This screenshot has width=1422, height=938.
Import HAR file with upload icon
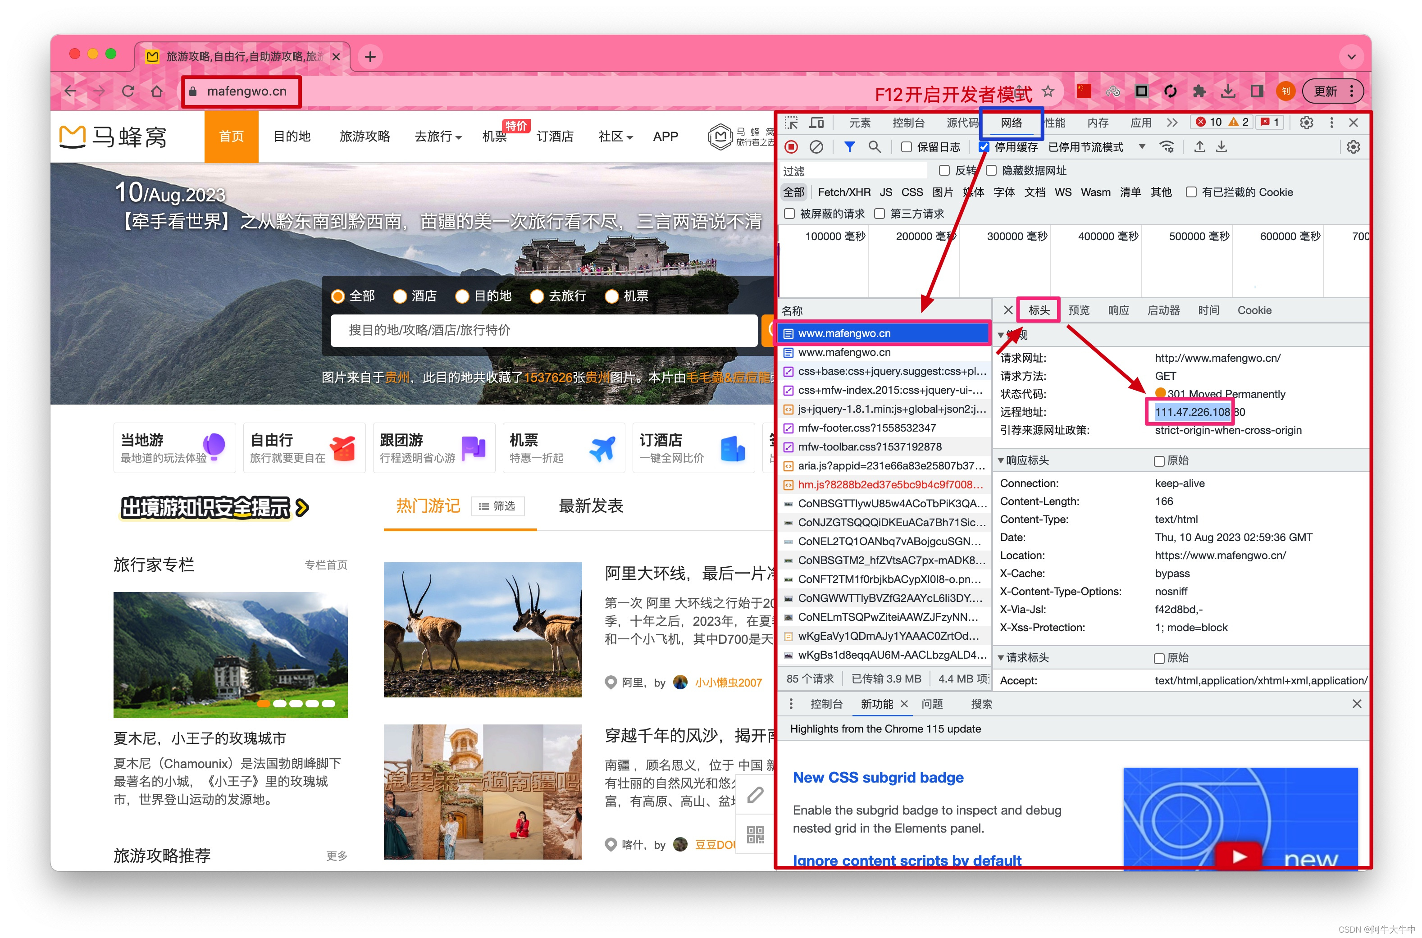1199,147
